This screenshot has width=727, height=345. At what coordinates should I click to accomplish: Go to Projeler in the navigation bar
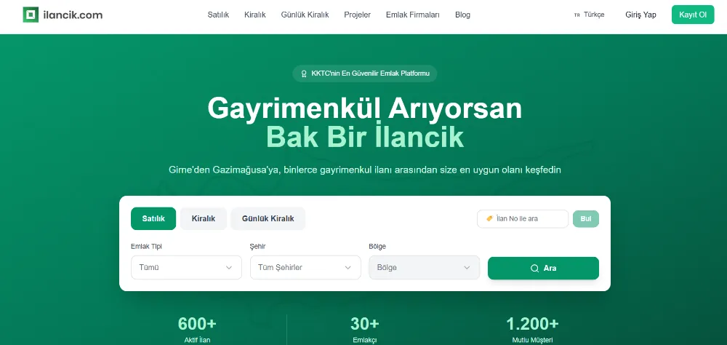coord(357,15)
